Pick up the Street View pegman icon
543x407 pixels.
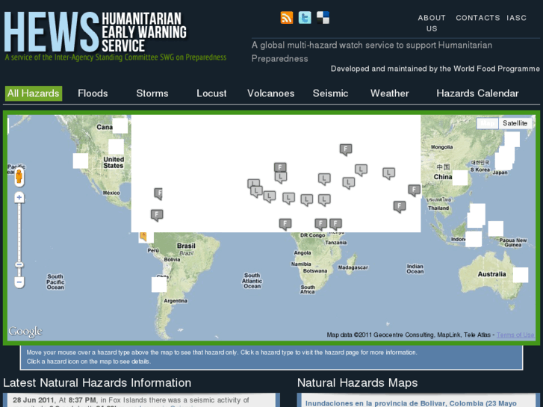[x=19, y=177]
